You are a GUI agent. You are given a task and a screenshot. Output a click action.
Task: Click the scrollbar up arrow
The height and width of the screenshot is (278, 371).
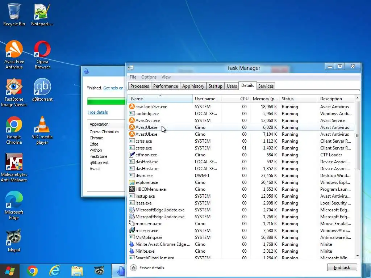pos(358,98)
